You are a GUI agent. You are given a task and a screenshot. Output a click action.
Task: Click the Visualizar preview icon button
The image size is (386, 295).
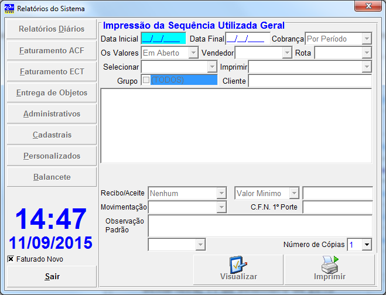(x=238, y=270)
